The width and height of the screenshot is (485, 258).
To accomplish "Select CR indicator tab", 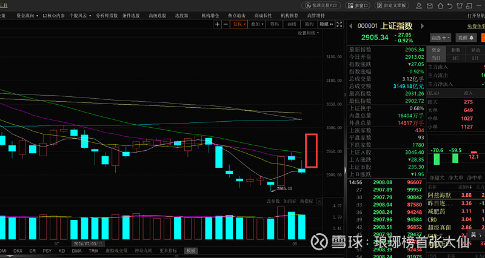I will pyautogui.click(x=33, y=251).
